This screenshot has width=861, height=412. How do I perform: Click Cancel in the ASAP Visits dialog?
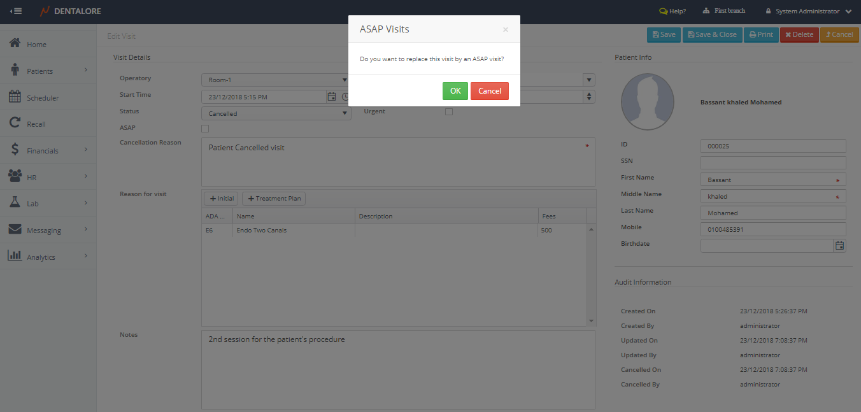tap(489, 91)
